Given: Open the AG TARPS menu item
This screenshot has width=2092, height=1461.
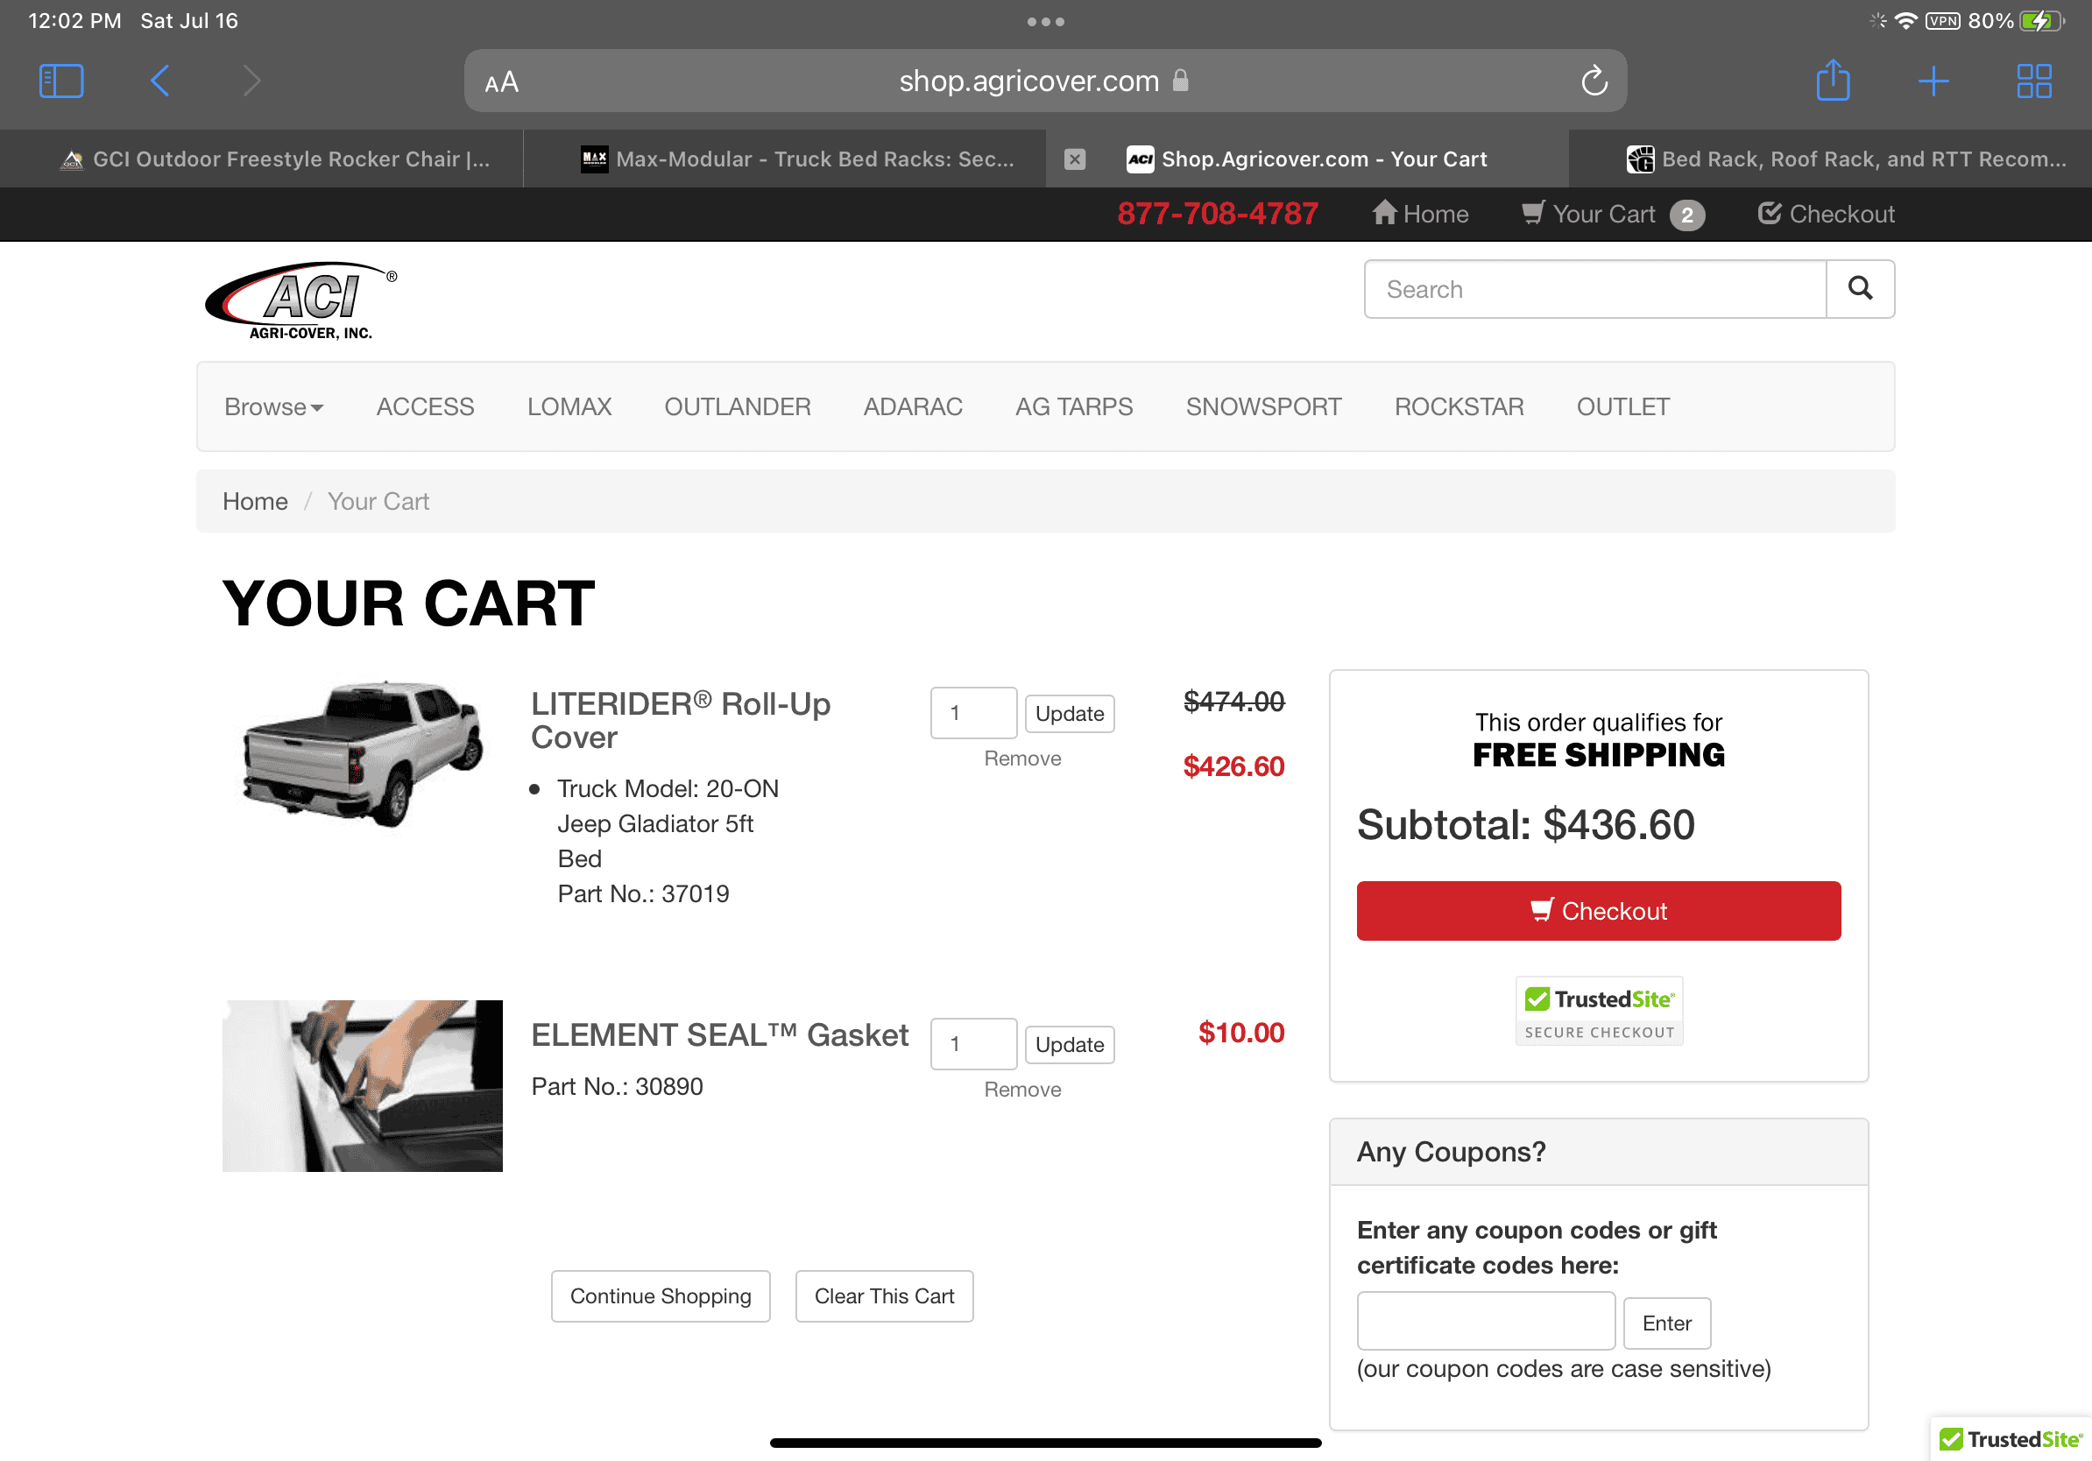Looking at the screenshot, I should point(1074,406).
